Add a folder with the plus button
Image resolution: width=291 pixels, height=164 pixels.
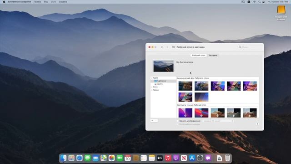click(152, 121)
